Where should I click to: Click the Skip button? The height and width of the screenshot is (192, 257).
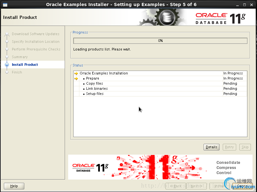pos(245,147)
